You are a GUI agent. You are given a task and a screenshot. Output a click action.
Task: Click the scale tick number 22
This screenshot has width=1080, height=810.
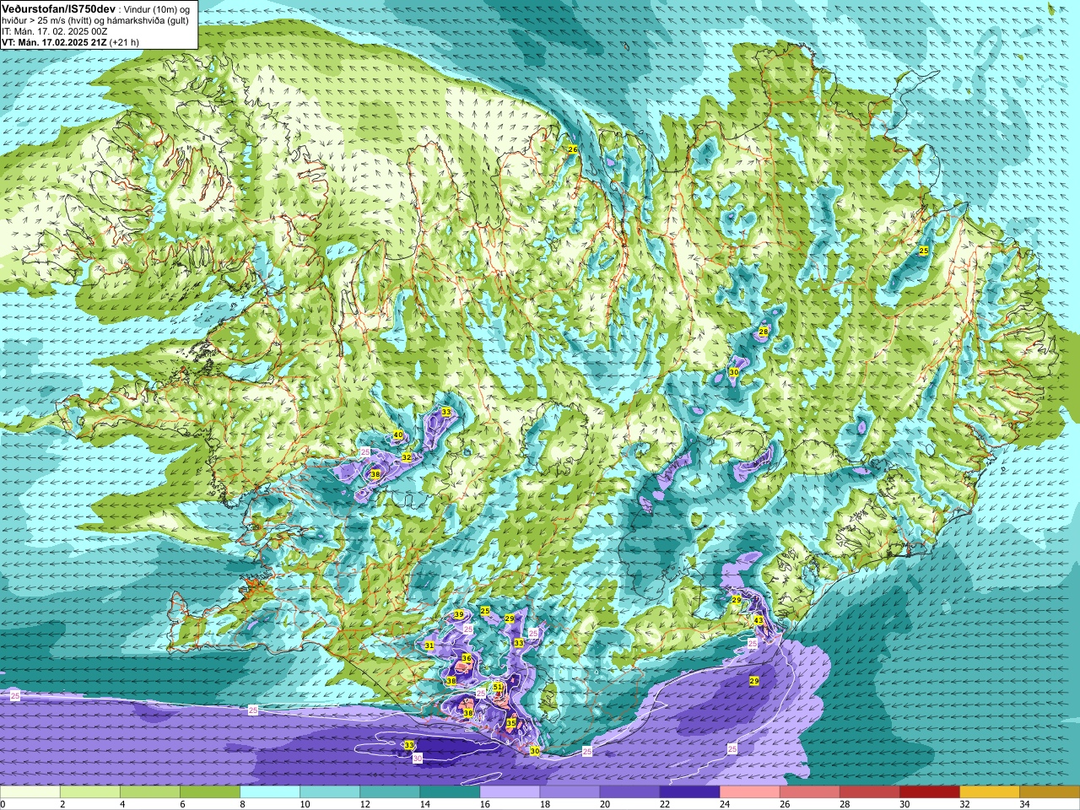[x=665, y=804]
